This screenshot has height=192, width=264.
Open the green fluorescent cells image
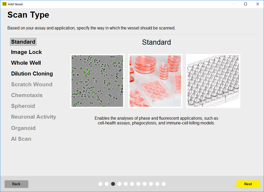click(97, 81)
